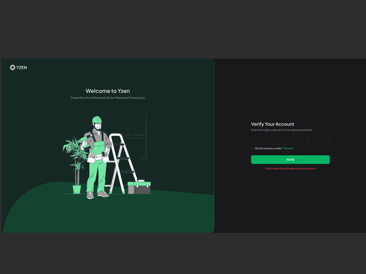Focus the second verification code digit box
This screenshot has width=366, height=274.
(280, 141)
